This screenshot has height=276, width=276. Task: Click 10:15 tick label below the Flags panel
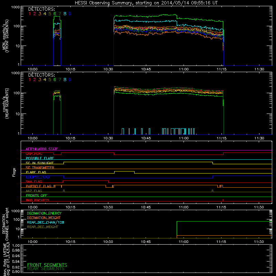70,207
